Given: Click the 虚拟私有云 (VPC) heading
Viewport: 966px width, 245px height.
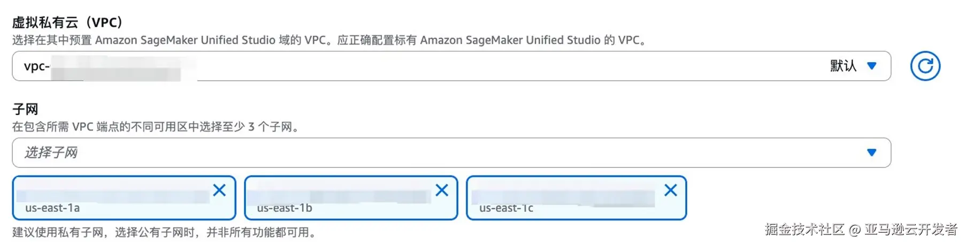Looking at the screenshot, I should coord(68,22).
